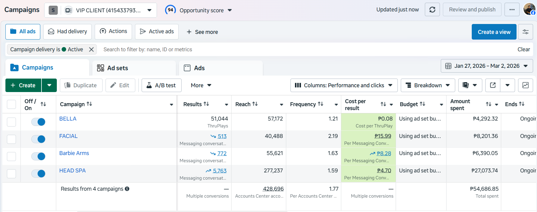
Task: Open the reports icon dropdown
Action: coord(470,85)
